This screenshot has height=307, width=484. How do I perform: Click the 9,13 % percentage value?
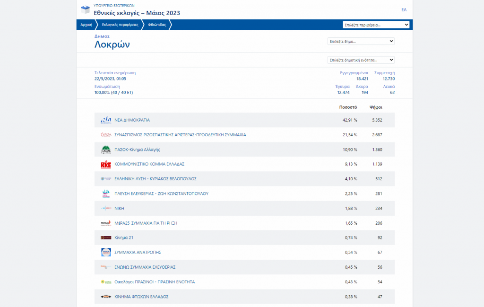pos(351,164)
